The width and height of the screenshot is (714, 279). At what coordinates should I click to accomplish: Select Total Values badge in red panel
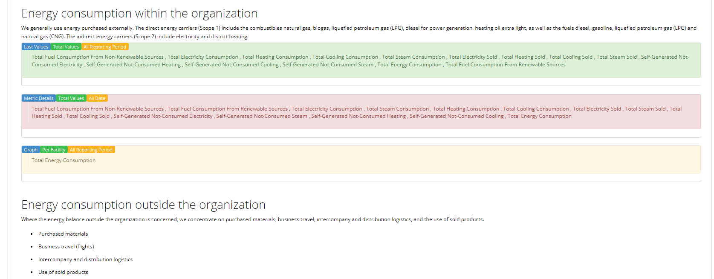[x=71, y=98]
